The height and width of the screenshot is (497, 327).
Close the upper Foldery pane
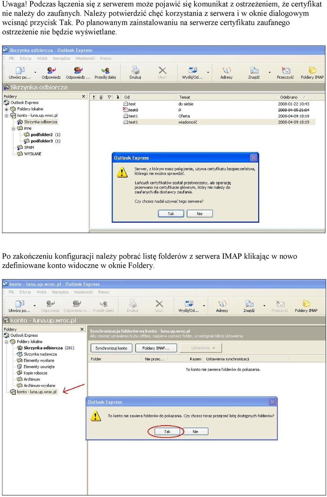pyautogui.click(x=83, y=96)
